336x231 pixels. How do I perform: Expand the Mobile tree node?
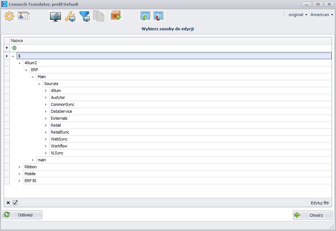click(x=19, y=174)
